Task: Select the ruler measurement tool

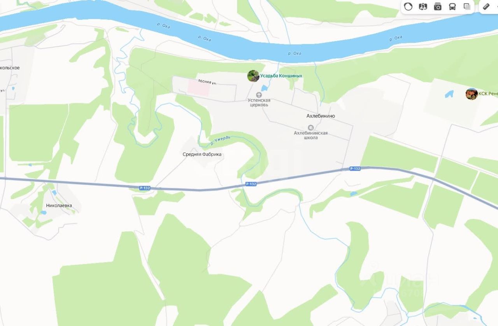Action: tap(486, 7)
